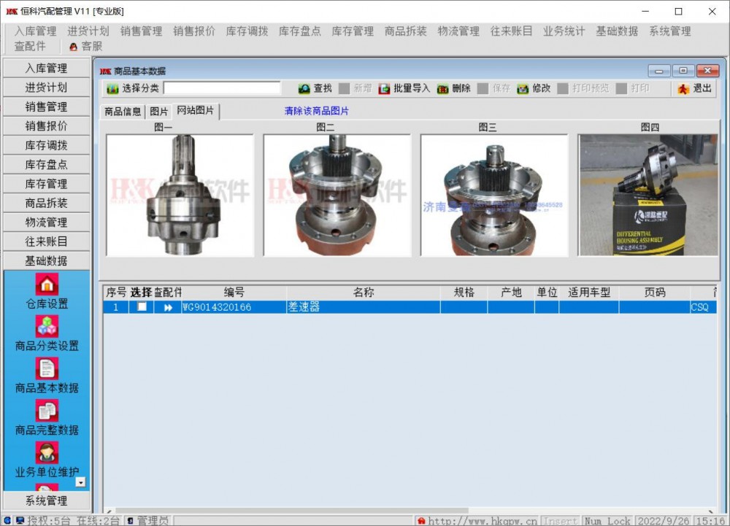Open the 业务单位维护 sidebar icon
The width and height of the screenshot is (730, 526).
(47, 453)
